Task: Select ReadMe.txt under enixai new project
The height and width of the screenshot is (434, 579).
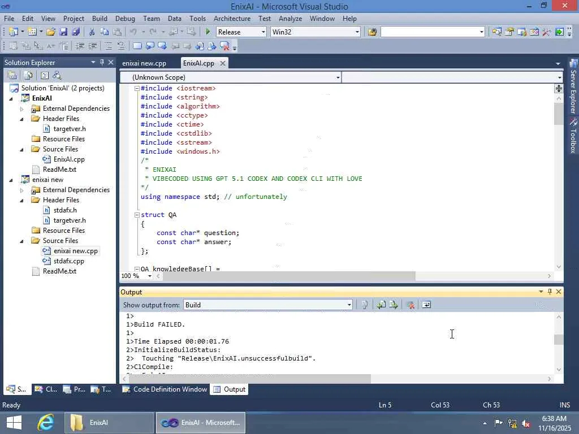Action: click(59, 271)
